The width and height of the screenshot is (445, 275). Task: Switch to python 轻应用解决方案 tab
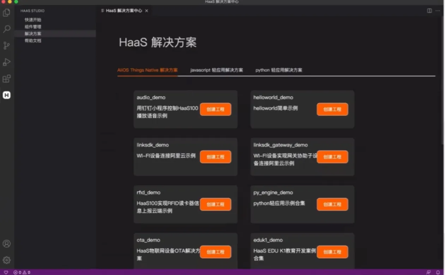click(279, 70)
